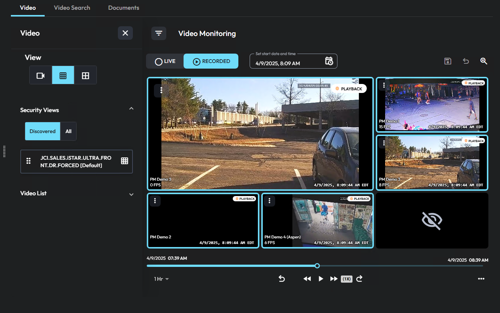Click the grid icon on the JCI.SALES camera entry
Viewport: 500px width, 313px height.
click(124, 161)
